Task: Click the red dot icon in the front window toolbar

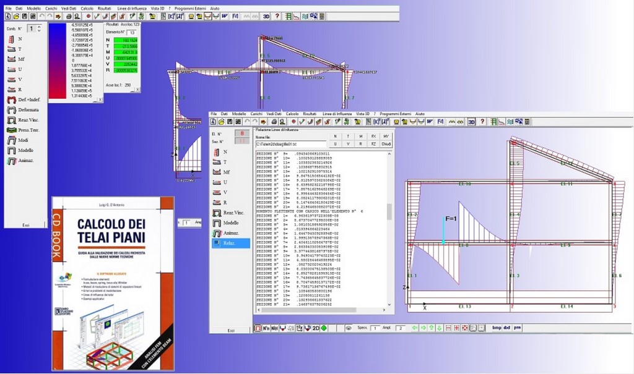Action: coord(294,122)
